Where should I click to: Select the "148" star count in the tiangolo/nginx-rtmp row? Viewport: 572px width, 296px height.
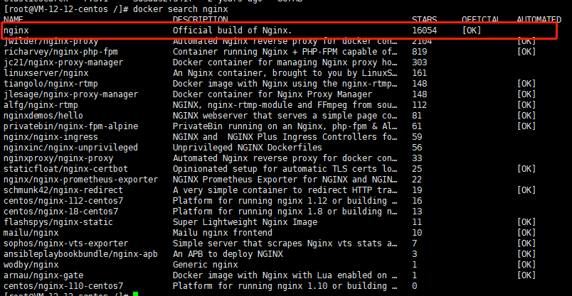(420, 84)
